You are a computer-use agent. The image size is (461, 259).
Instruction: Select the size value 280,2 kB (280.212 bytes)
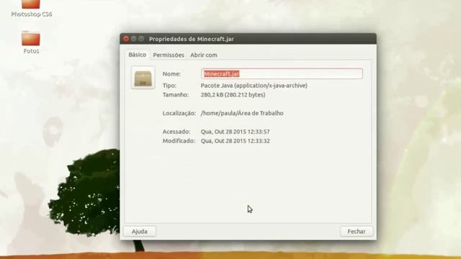pos(233,95)
